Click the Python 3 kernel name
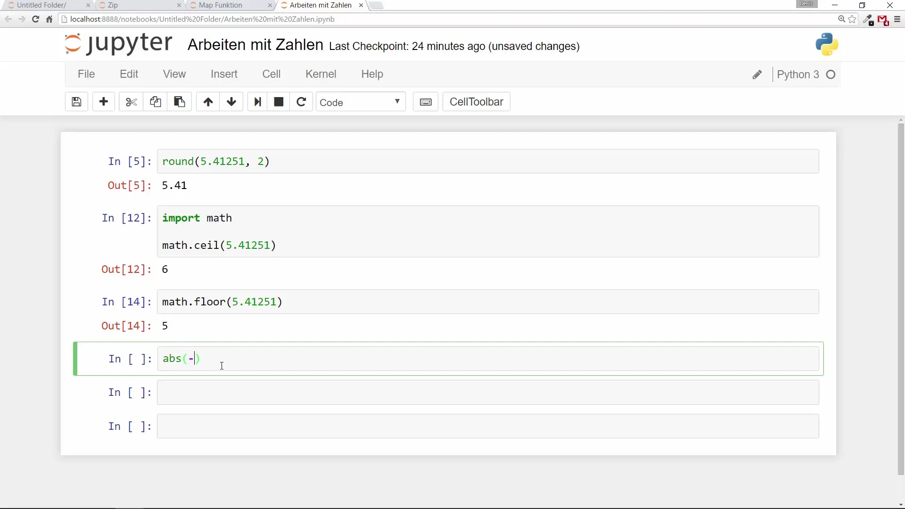 pos(798,74)
